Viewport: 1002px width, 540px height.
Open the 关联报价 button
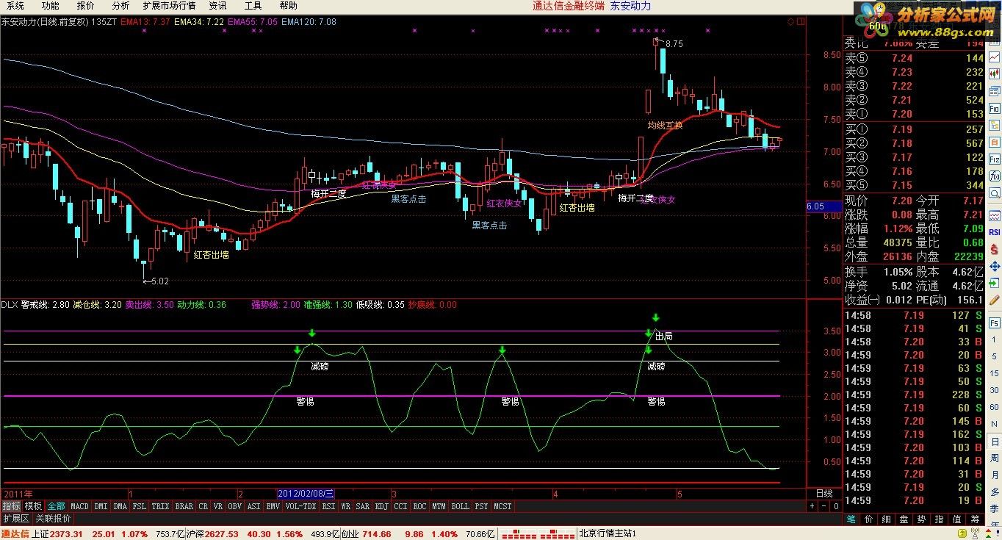pos(54,518)
